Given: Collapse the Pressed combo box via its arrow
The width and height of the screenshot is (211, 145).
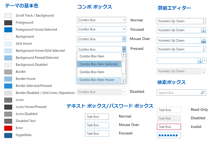Looking at the screenshot, I should (x=124, y=49).
